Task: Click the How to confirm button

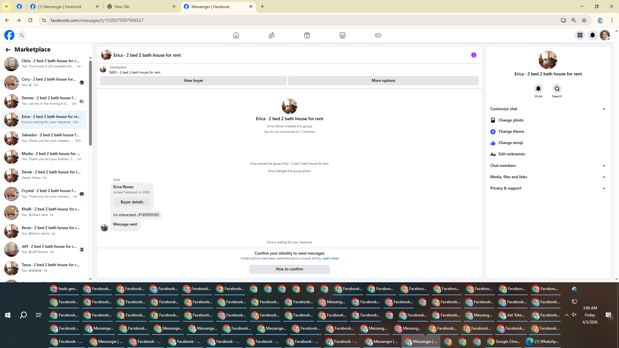Action: pos(289,269)
